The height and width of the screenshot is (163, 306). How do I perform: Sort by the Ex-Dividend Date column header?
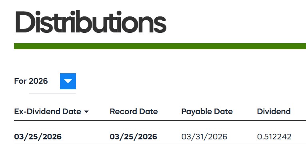(48, 111)
